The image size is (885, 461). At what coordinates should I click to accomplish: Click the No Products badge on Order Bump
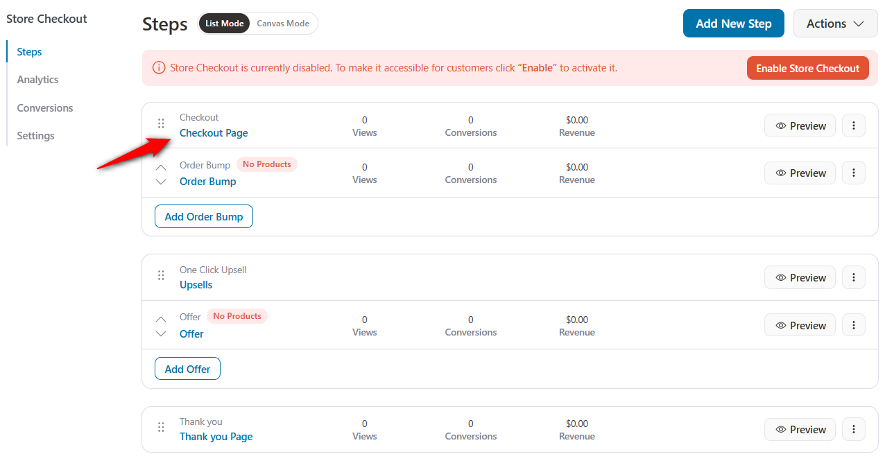coord(266,164)
